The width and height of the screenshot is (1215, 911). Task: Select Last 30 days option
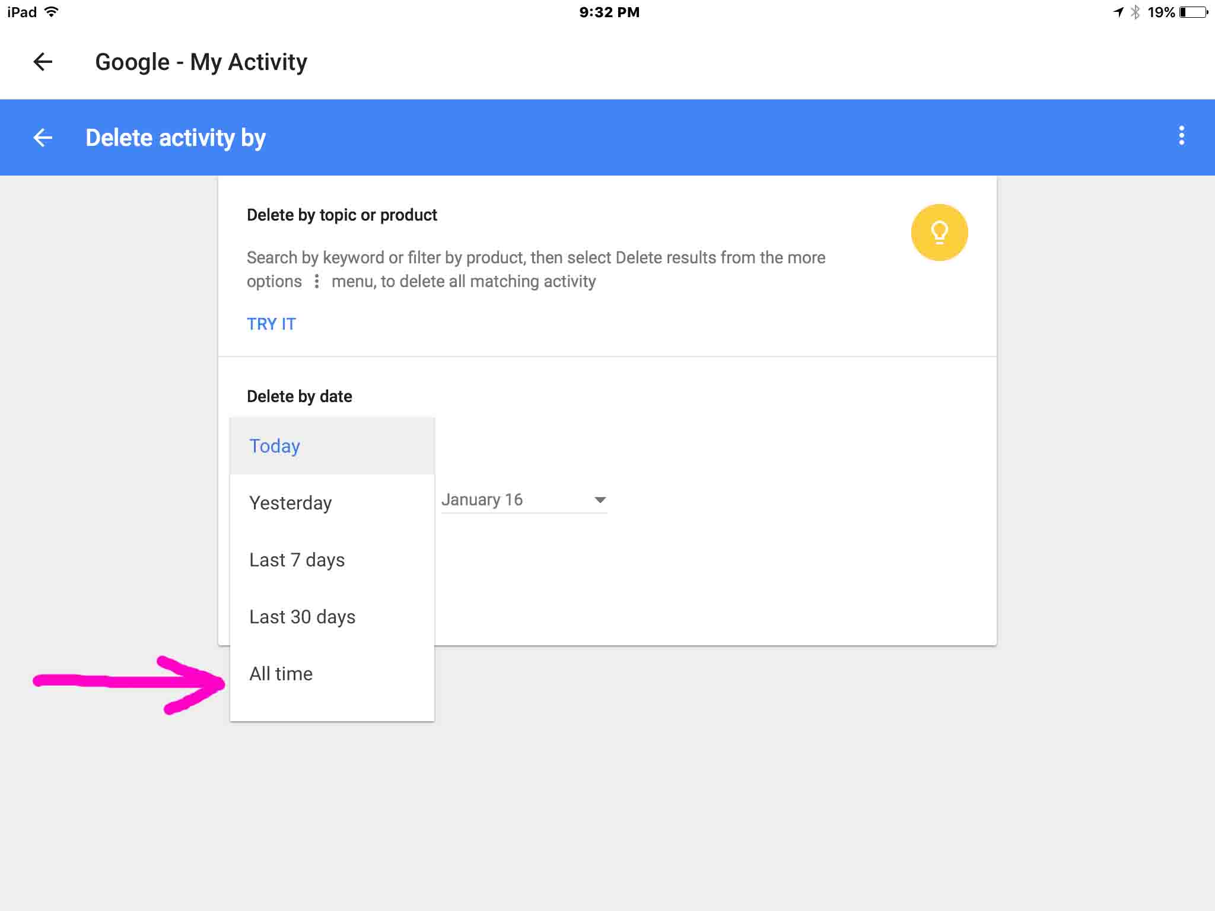point(302,617)
